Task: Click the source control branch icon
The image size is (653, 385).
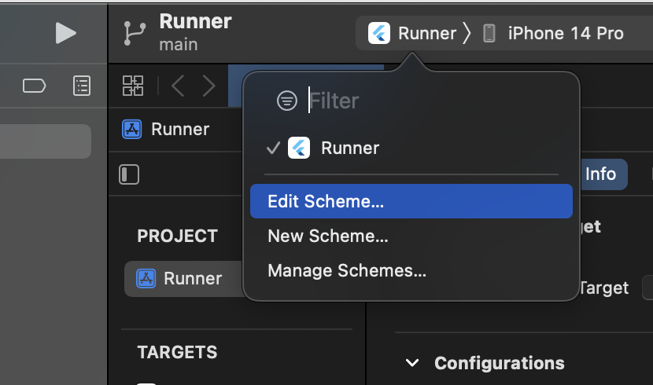Action: click(x=132, y=33)
